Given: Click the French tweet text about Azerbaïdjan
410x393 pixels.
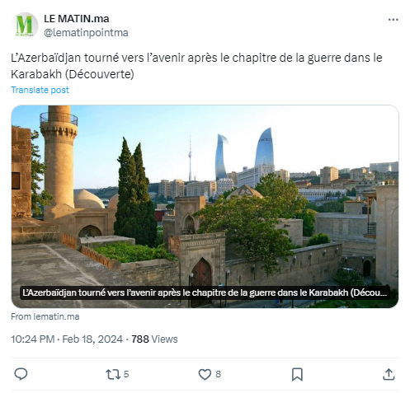Looking at the screenshot, I should (x=196, y=66).
